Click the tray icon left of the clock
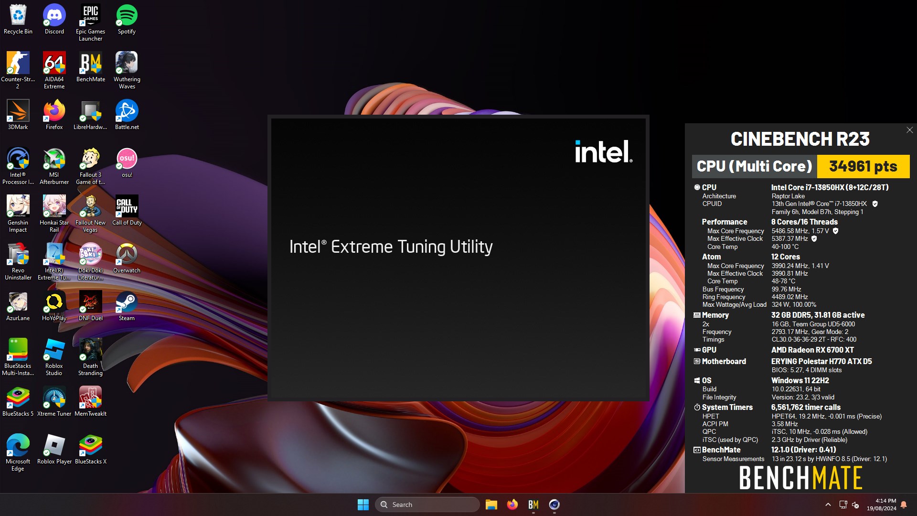Image resolution: width=917 pixels, height=516 pixels. pyautogui.click(x=855, y=505)
